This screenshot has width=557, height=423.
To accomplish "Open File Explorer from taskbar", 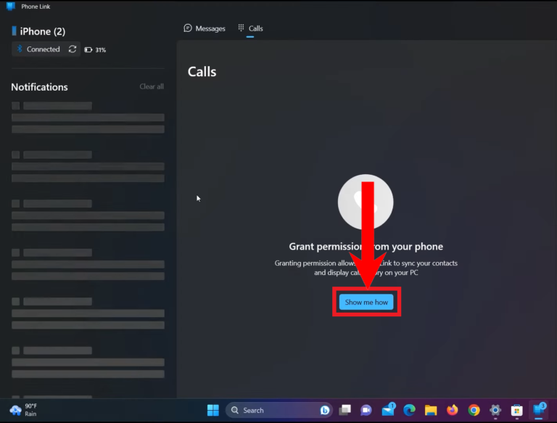I will pos(431,410).
